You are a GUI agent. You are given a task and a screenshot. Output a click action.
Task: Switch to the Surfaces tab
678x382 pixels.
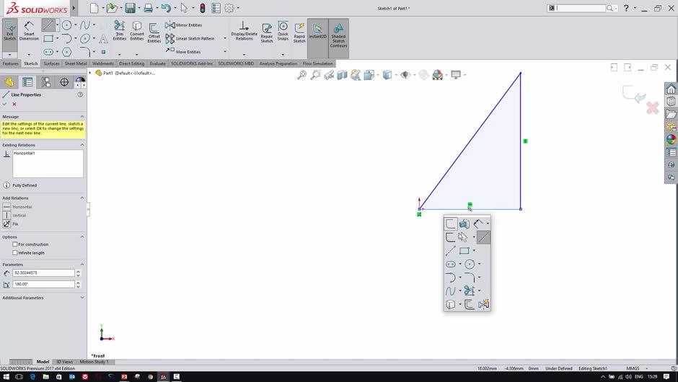coord(51,63)
